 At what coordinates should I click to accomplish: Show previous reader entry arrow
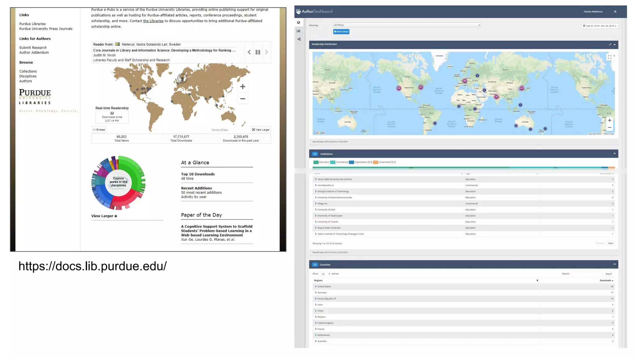(x=249, y=52)
